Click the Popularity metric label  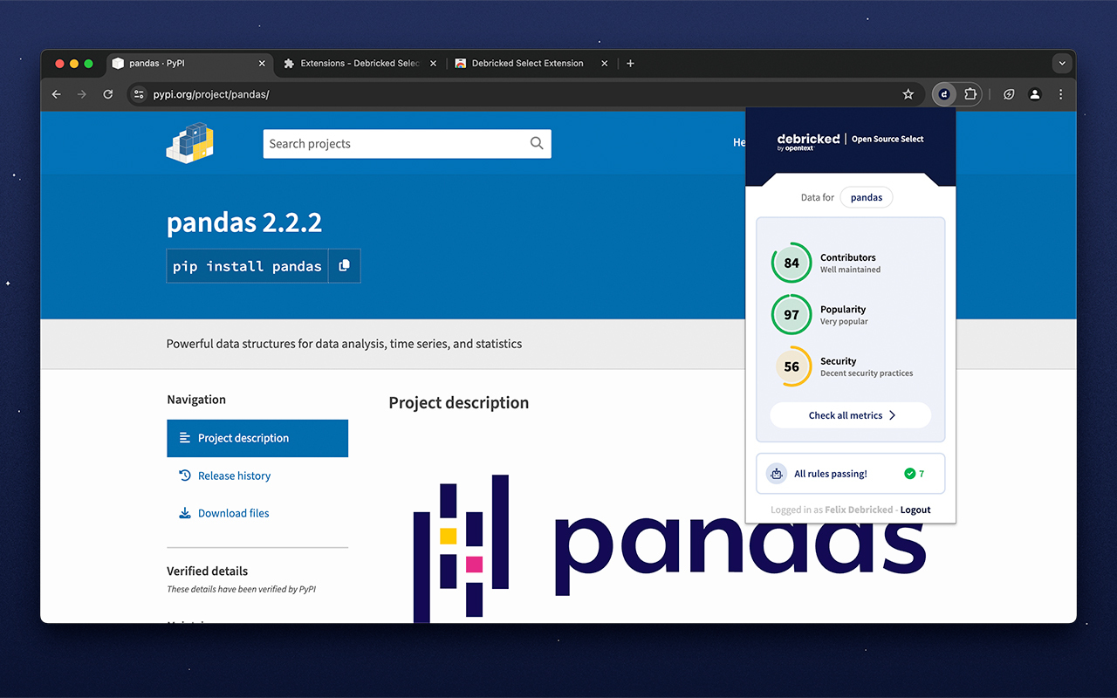click(843, 309)
